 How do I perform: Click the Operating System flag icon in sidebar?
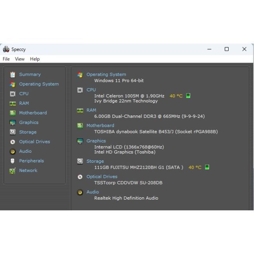[13, 84]
